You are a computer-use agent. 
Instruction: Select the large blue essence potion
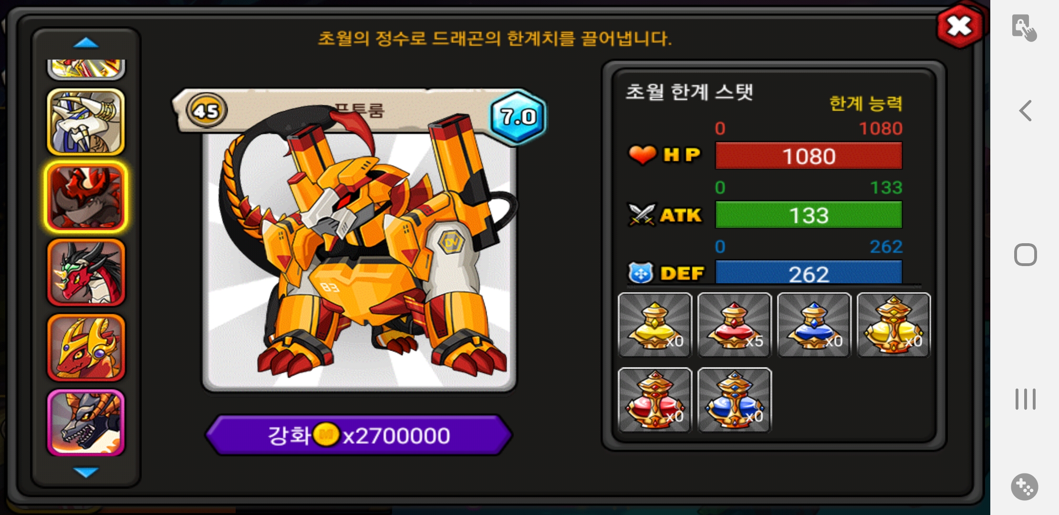[734, 400]
